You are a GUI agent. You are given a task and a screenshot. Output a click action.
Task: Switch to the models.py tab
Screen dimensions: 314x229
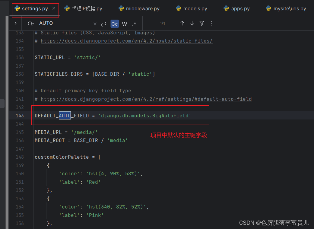point(195,8)
